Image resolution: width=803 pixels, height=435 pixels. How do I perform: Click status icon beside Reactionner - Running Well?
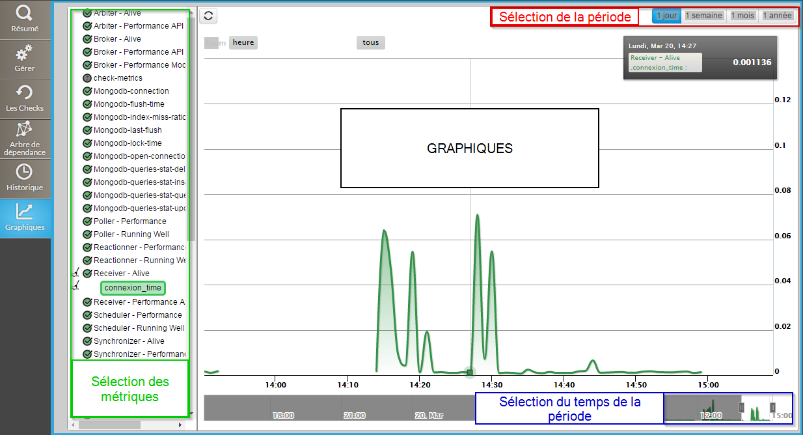(87, 260)
